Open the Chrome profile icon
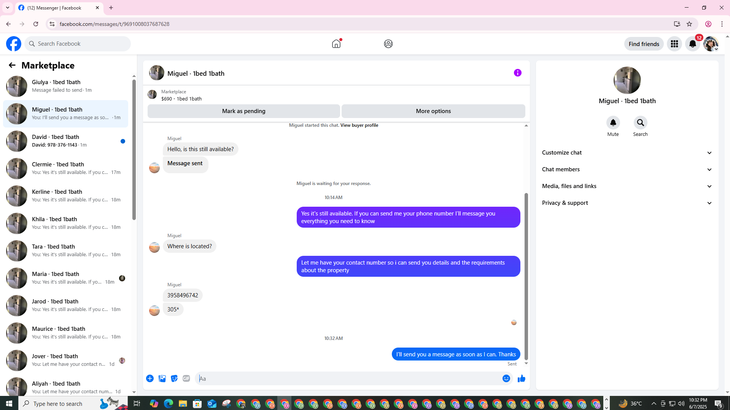 point(708,24)
